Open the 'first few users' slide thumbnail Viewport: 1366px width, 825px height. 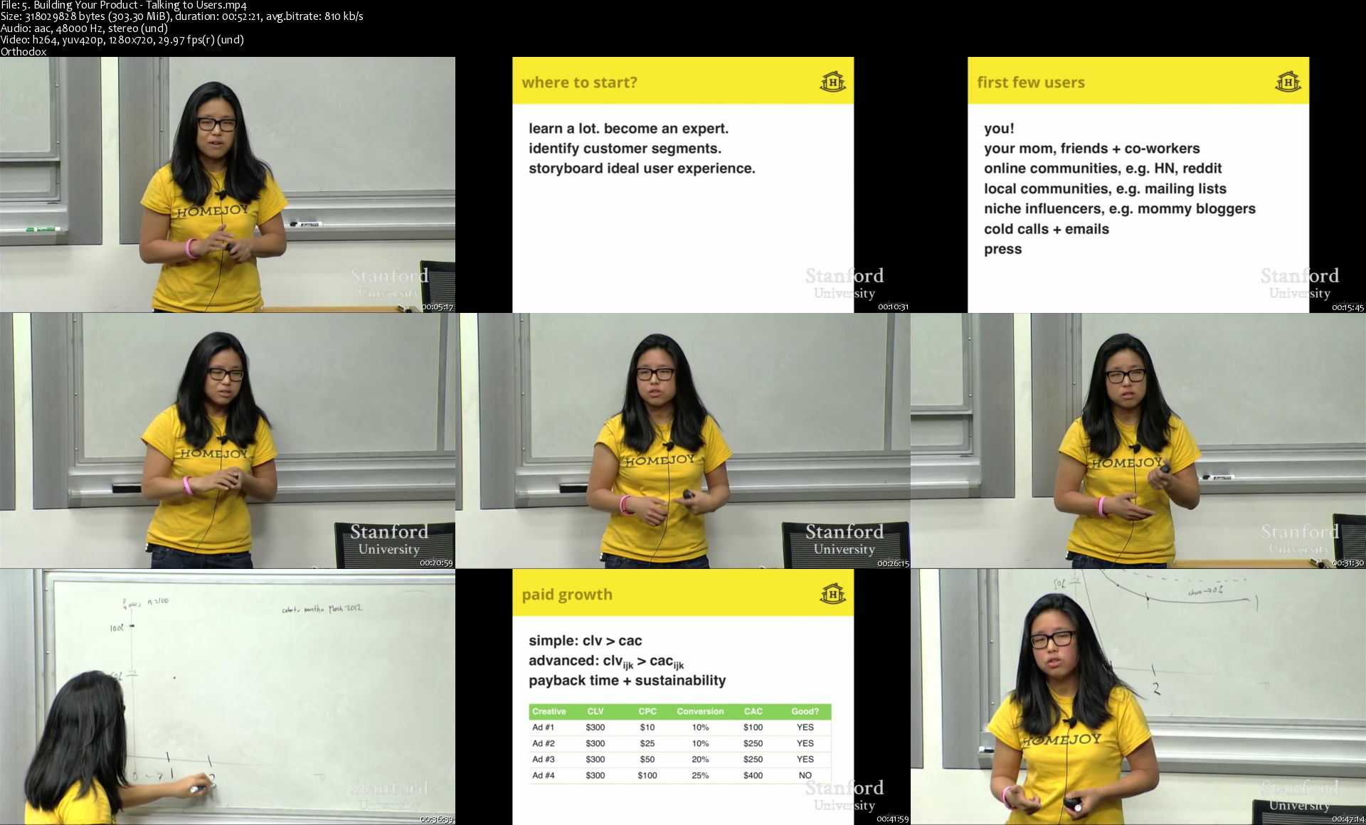[x=1138, y=185]
